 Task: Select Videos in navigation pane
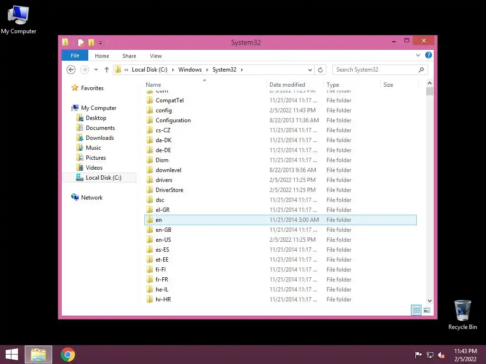point(94,167)
